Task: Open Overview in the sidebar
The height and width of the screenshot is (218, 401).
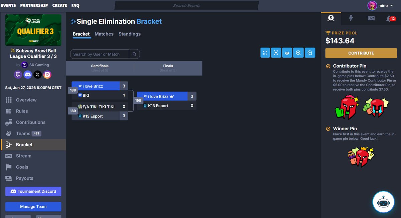Action: click(x=33, y=100)
